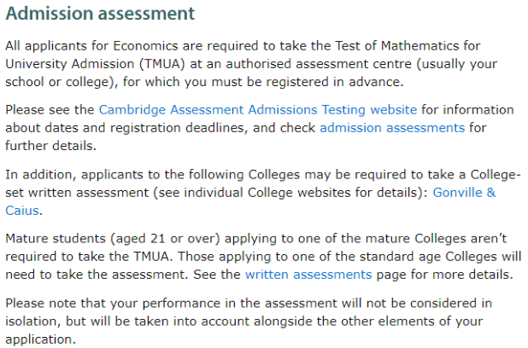
Task: Click paragraph beginning 'Mature students (aged'
Action: click(263, 257)
